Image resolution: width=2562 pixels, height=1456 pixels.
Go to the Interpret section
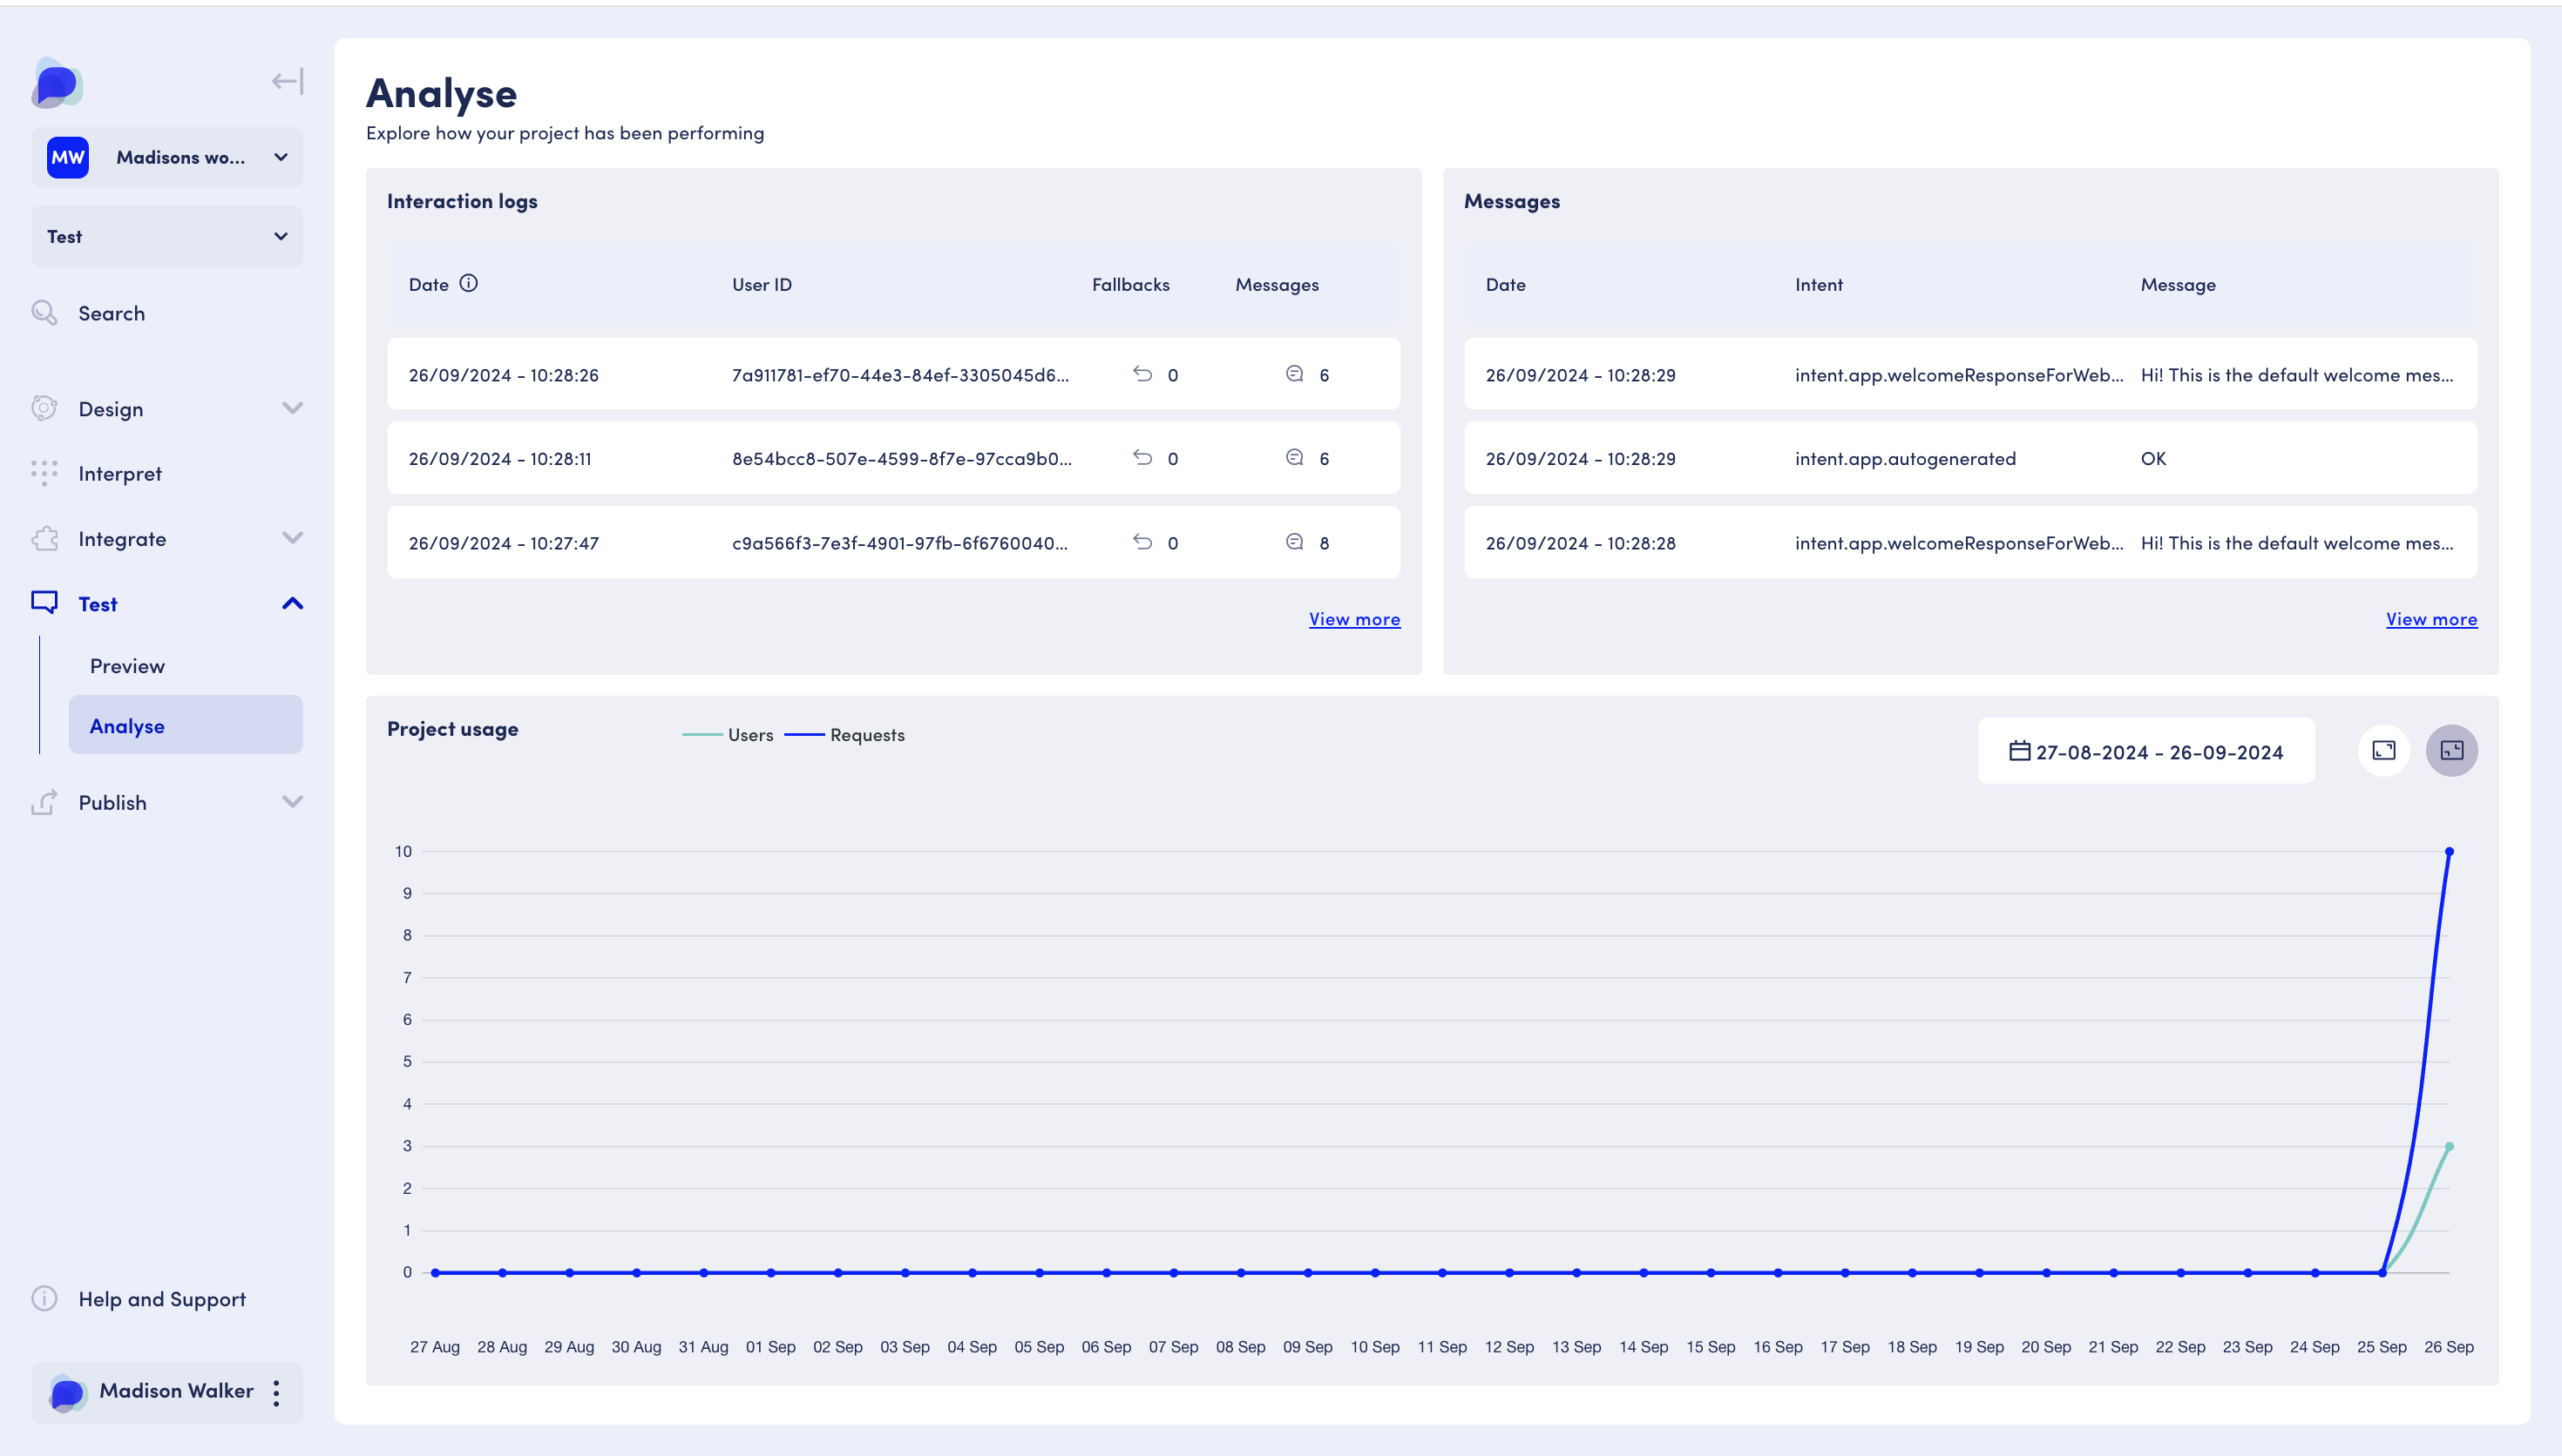click(120, 474)
